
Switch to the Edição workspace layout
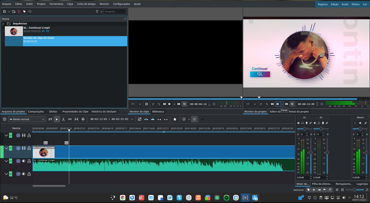click(335, 4)
